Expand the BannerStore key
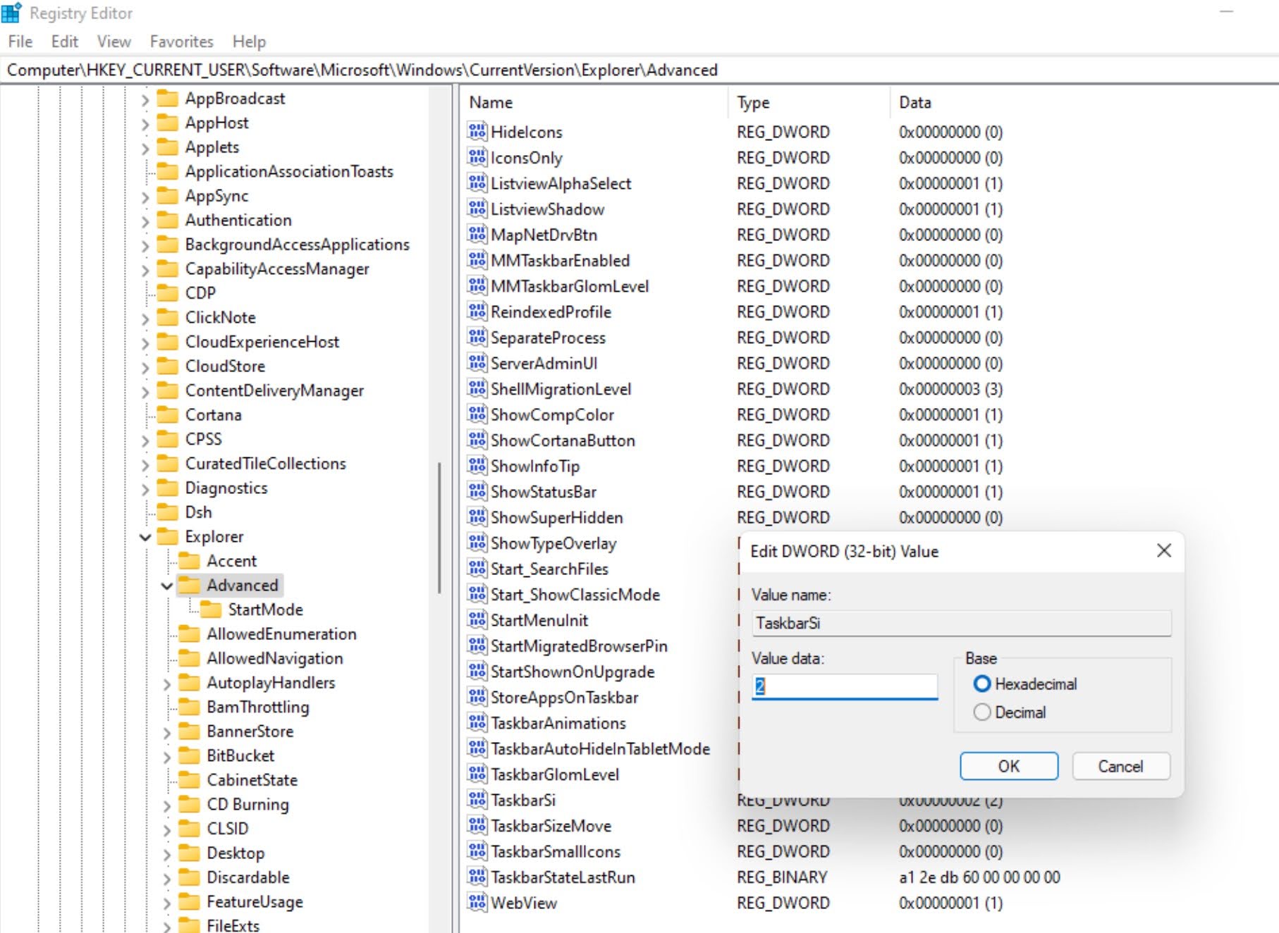Viewport: 1279px width, 933px height. [x=166, y=733]
